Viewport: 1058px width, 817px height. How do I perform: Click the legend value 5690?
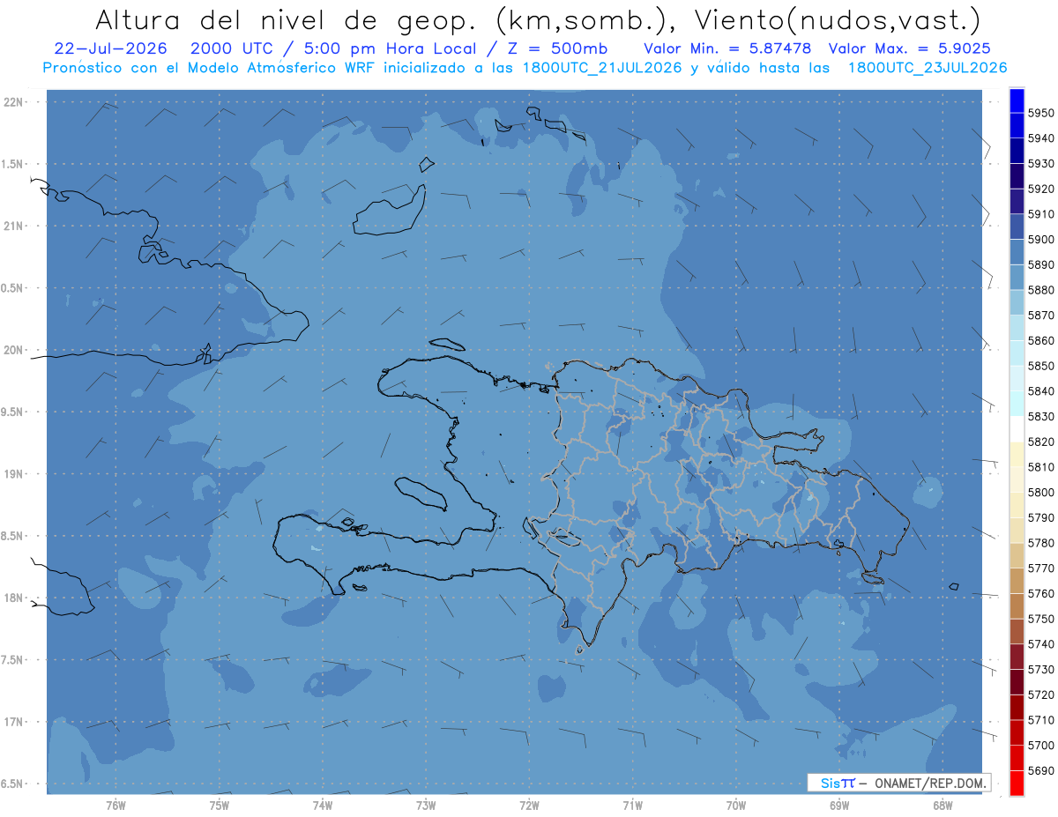tap(1040, 770)
